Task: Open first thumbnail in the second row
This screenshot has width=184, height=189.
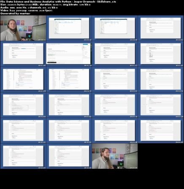Action: (23, 54)
